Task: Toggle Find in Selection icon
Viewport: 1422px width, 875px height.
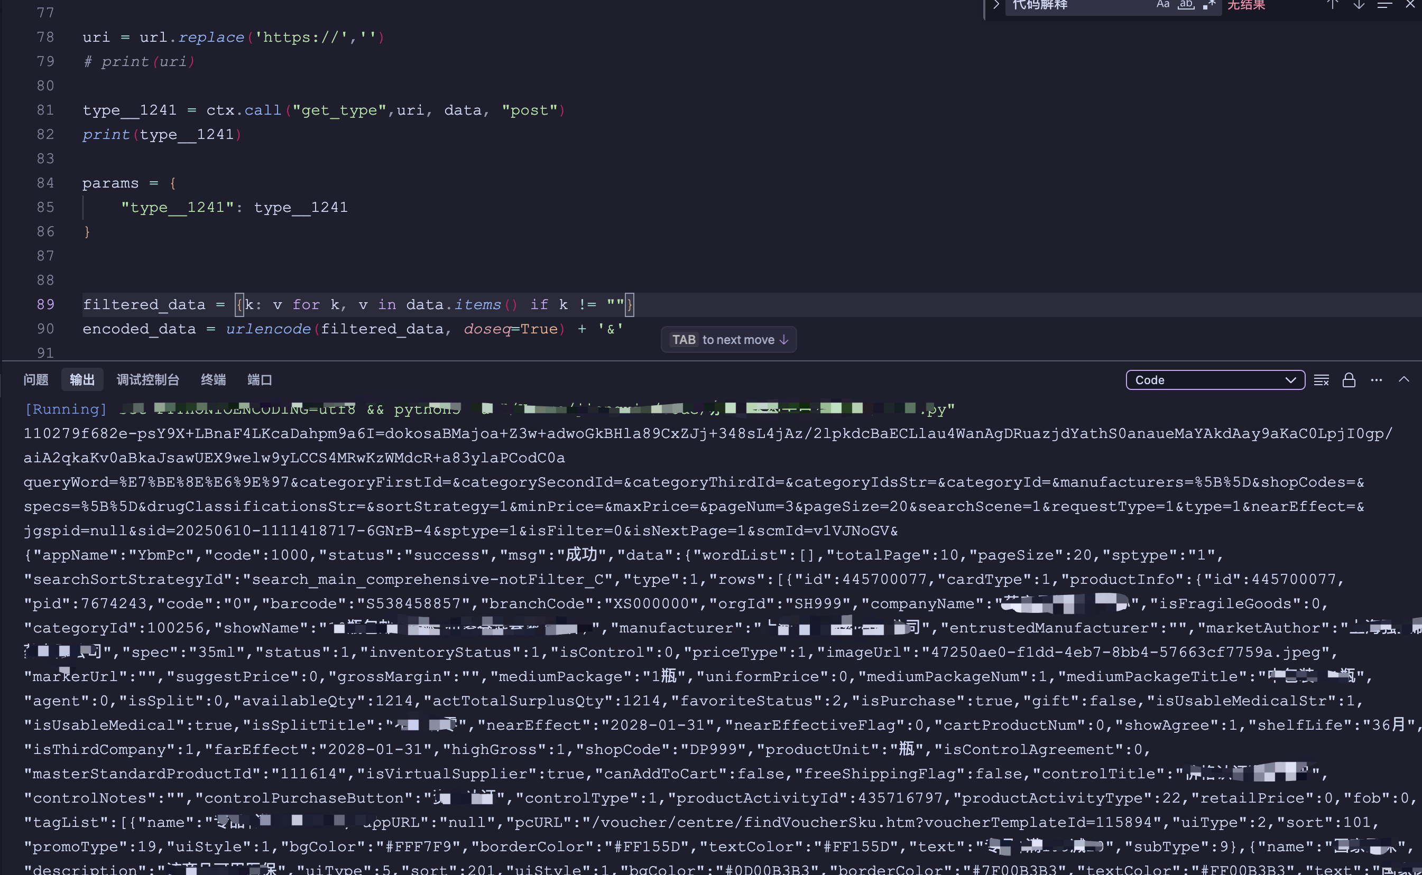Action: coord(1384,5)
